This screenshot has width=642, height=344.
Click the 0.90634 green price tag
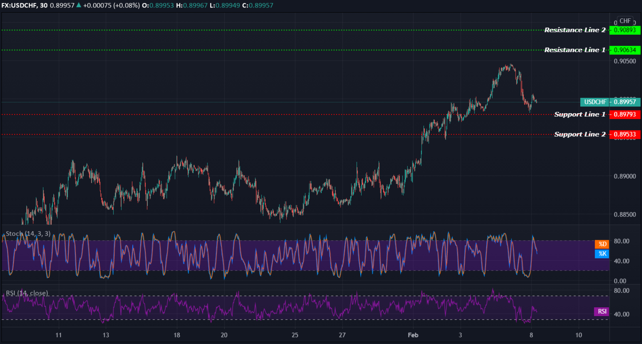(625, 50)
